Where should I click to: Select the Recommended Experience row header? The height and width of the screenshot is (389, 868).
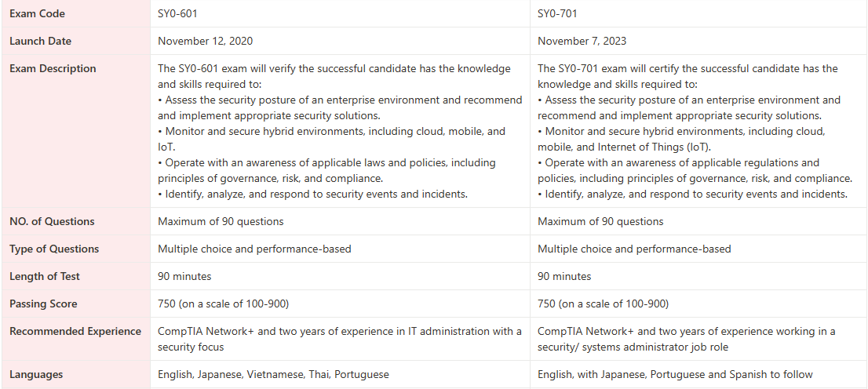75,331
